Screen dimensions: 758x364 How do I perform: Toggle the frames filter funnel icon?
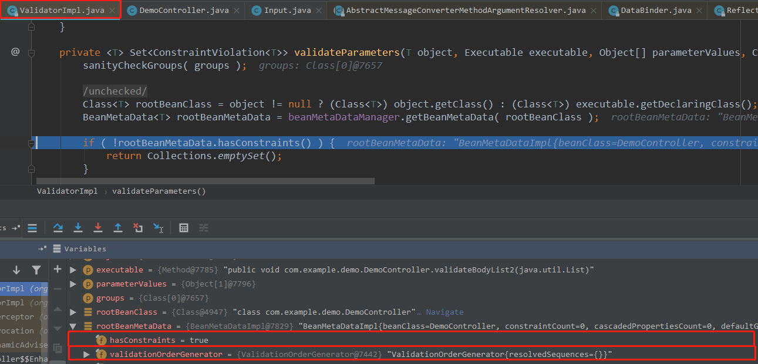pos(35,269)
